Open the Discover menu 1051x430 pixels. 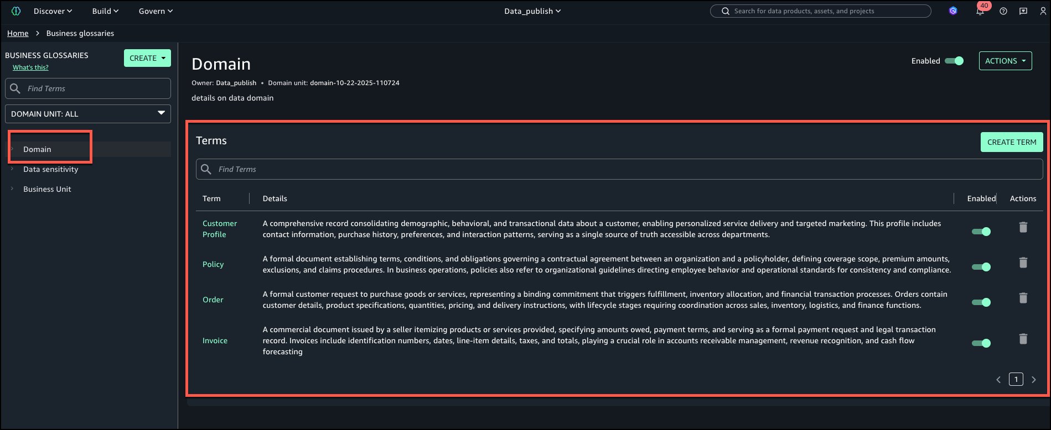click(53, 11)
